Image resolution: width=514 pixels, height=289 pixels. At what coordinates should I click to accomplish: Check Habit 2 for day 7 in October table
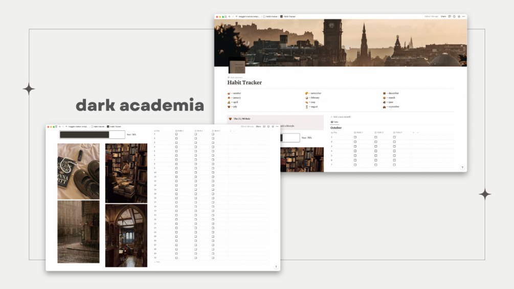pos(376,165)
